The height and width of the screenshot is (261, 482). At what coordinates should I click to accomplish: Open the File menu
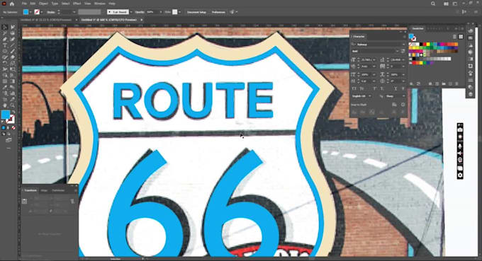point(24,4)
